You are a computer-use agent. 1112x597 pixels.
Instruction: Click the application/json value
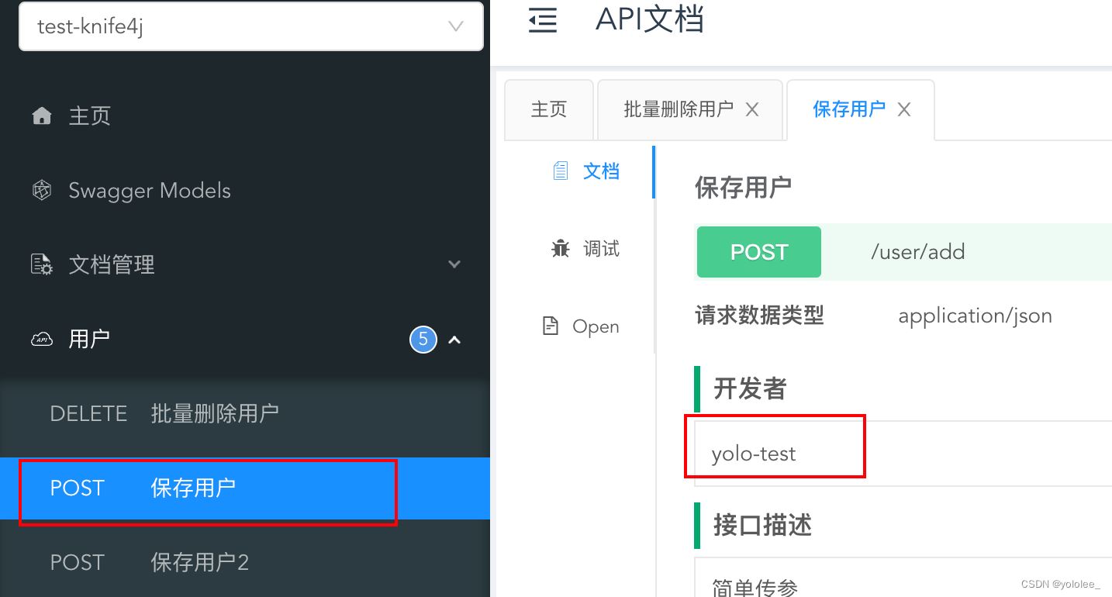pyautogui.click(x=975, y=316)
